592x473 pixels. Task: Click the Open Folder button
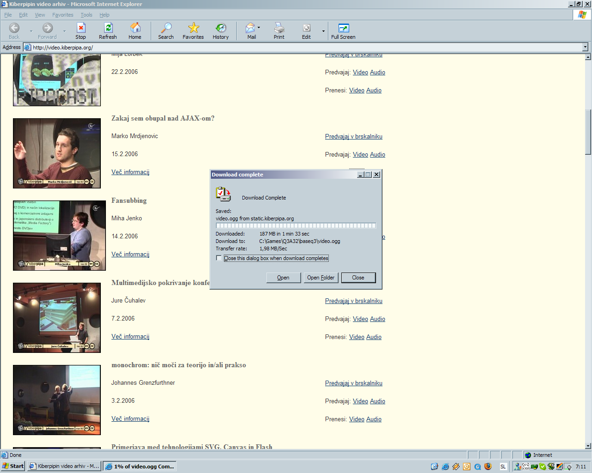point(321,278)
